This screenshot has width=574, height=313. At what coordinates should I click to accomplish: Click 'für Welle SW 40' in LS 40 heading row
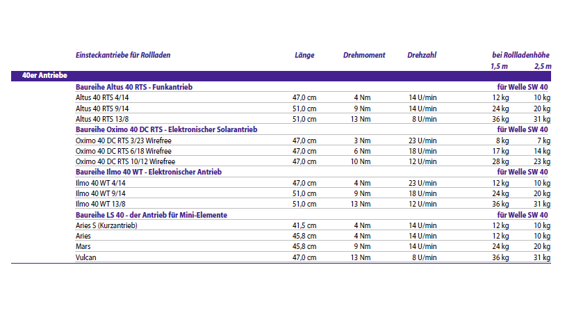(x=523, y=215)
